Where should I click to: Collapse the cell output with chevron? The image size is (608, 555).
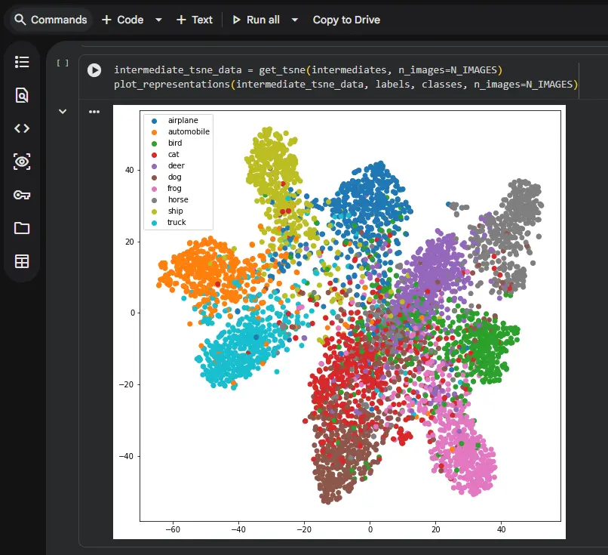click(63, 112)
